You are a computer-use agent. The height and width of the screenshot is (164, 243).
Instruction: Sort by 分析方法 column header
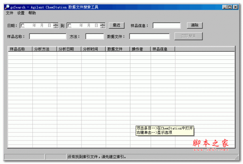(x=45, y=49)
